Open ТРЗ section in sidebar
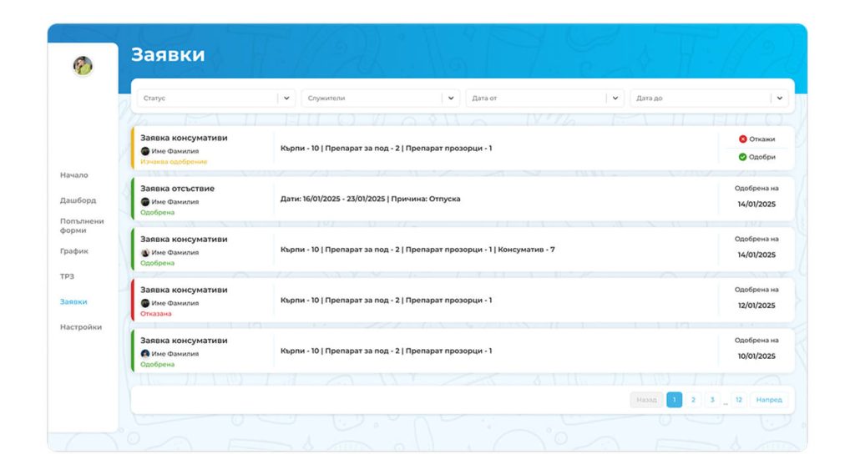 pos(67,276)
